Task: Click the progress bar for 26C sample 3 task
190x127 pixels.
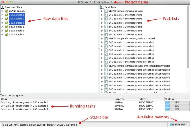Action: (177, 109)
